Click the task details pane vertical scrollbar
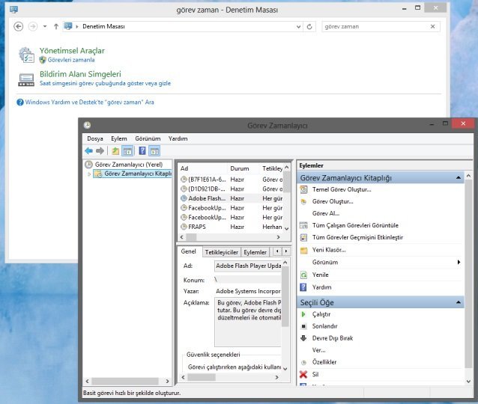Viewport: 478px width, 404px height. (x=285, y=297)
